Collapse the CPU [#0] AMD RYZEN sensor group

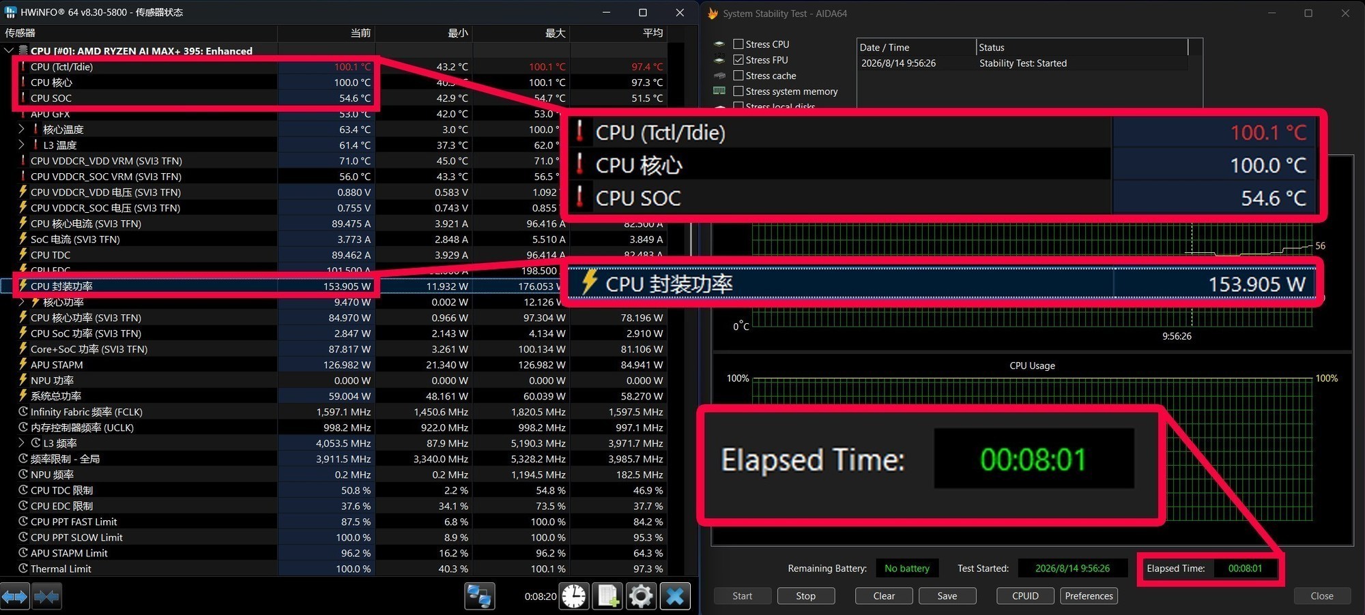tap(9, 50)
